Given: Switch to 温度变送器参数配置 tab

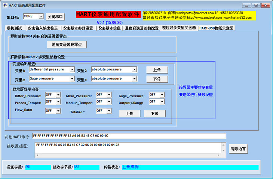Looking at the screenshot, I should pos(142,28).
